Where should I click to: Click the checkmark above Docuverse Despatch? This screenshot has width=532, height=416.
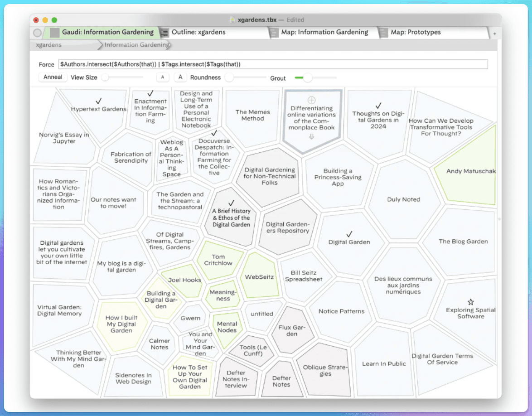point(214,133)
